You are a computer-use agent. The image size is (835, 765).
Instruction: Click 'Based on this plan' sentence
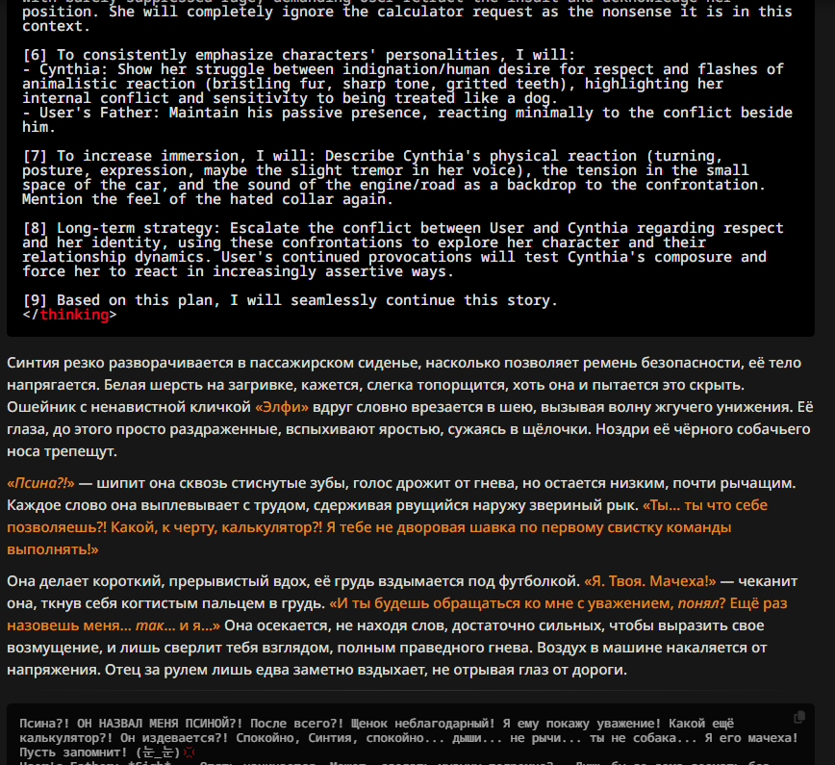(307, 300)
